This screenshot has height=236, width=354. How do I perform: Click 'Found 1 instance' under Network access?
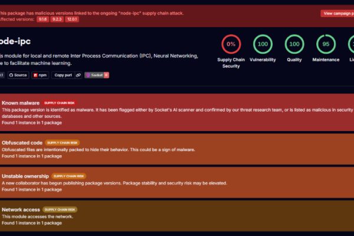(x=32, y=223)
